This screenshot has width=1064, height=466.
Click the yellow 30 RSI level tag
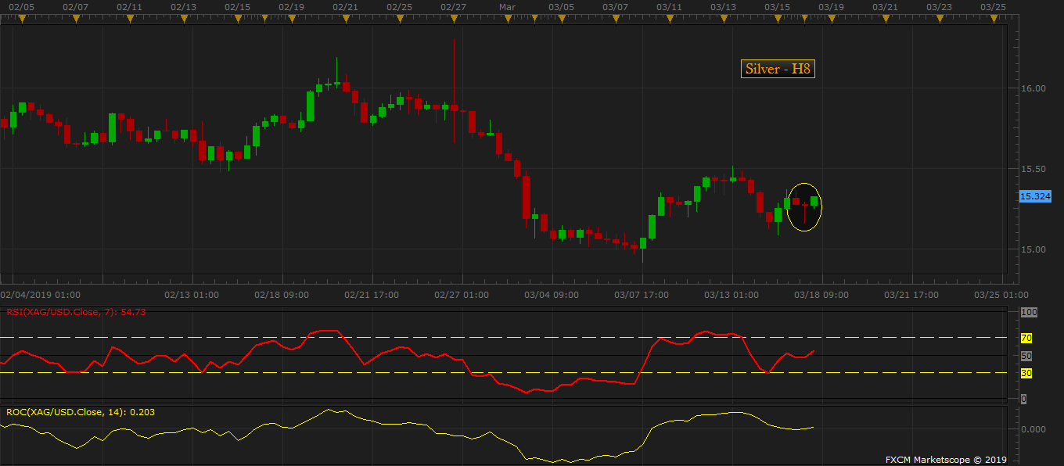coord(1026,374)
